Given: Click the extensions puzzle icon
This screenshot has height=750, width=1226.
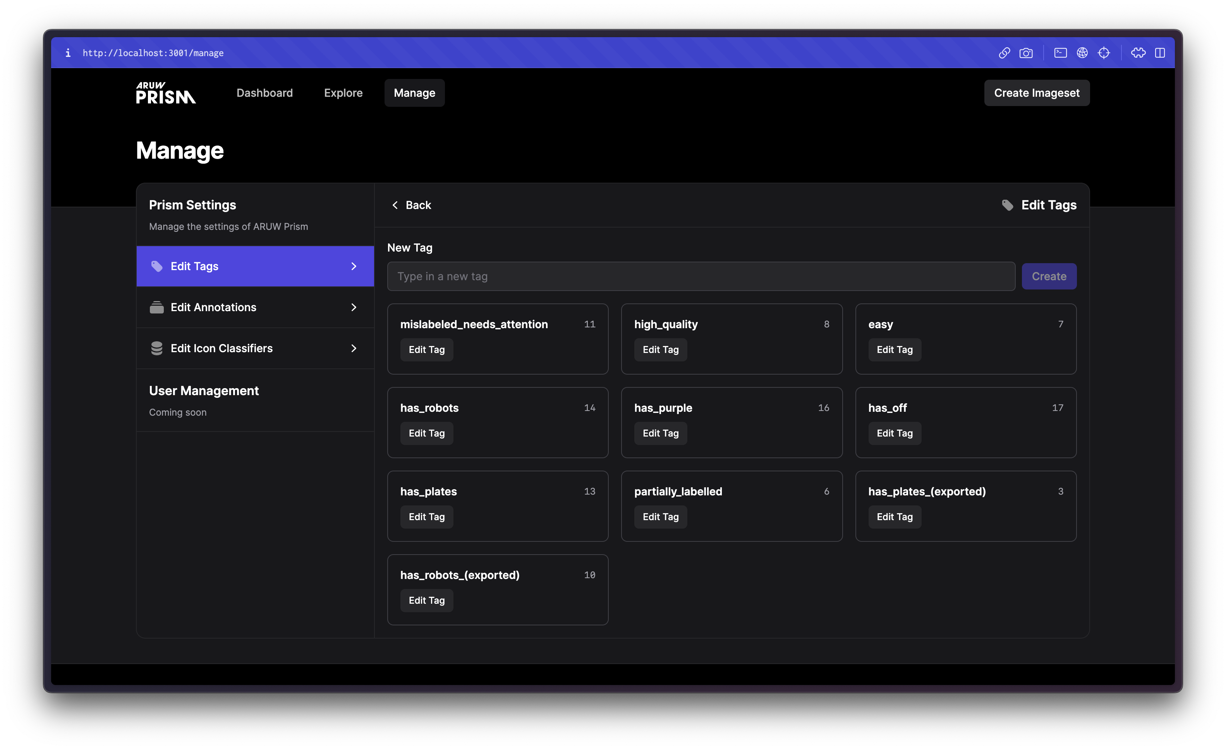Looking at the screenshot, I should (x=1138, y=53).
